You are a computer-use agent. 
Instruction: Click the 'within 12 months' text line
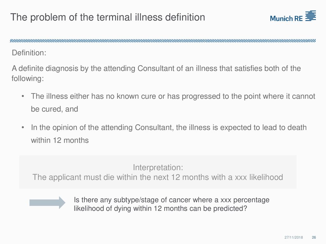pos(60,140)
